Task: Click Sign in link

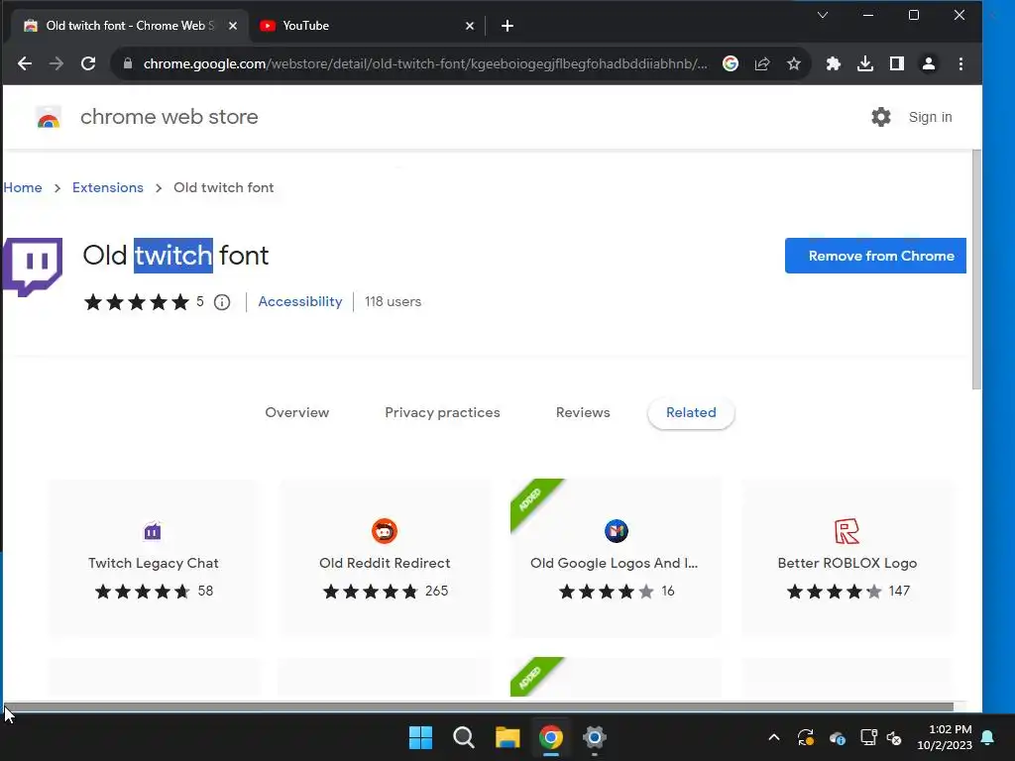Action: [930, 117]
